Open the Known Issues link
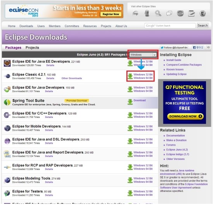The width and height of the screenshot is (214, 205). point(175,69)
